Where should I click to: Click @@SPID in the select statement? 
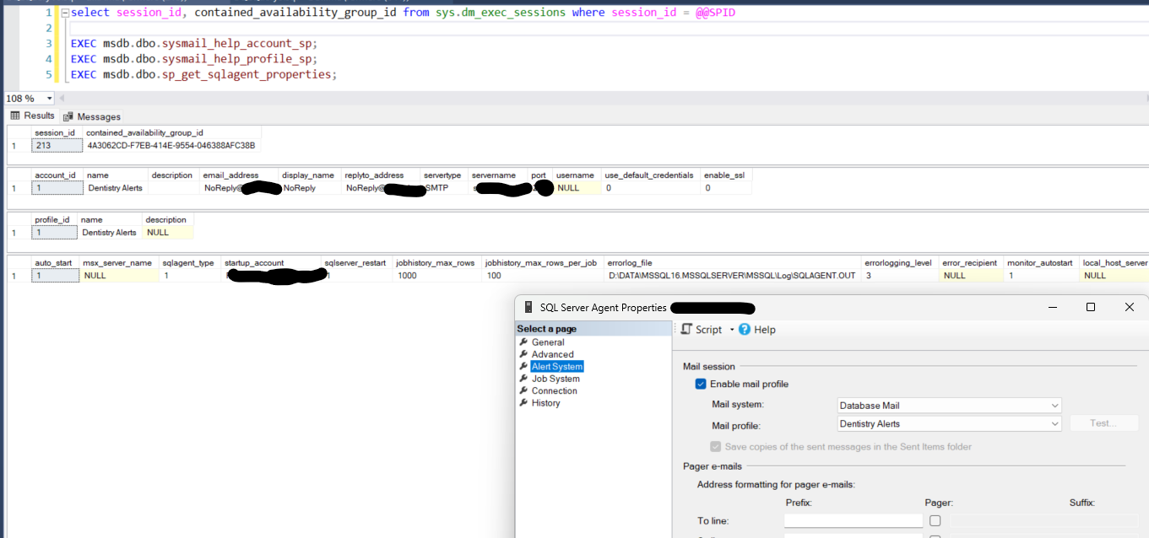[716, 12]
